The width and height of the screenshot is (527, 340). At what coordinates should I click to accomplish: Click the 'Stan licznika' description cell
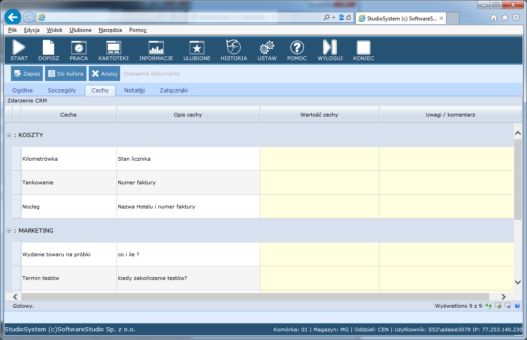coord(188,159)
